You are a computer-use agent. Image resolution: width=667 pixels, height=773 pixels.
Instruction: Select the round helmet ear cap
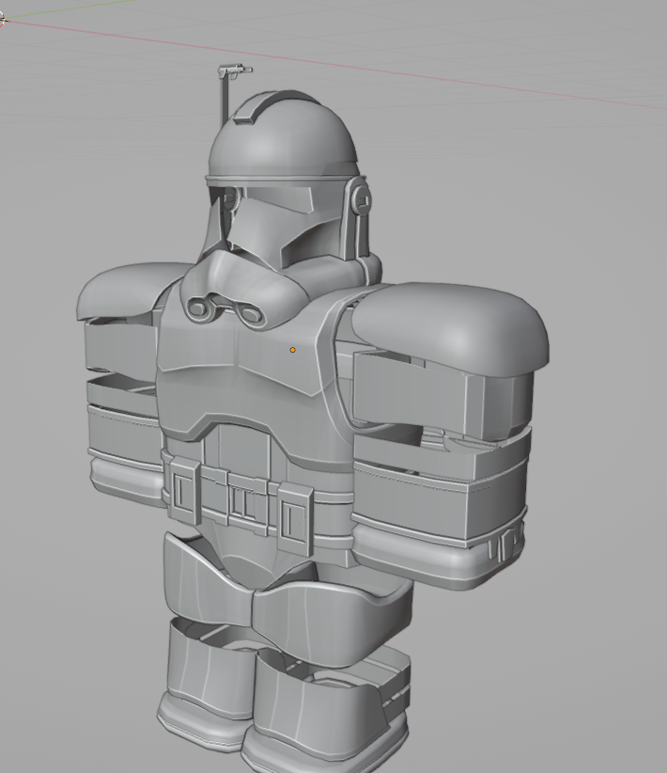click(362, 200)
